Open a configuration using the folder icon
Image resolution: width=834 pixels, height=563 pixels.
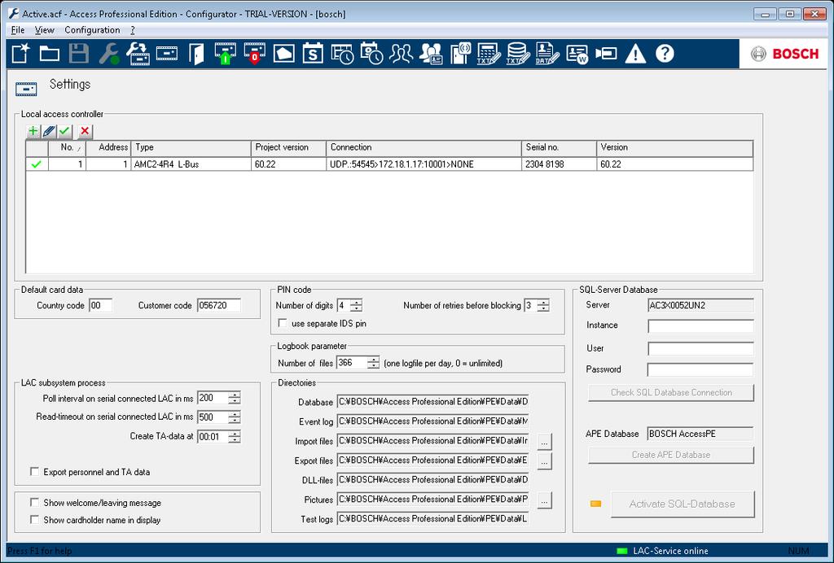50,54
